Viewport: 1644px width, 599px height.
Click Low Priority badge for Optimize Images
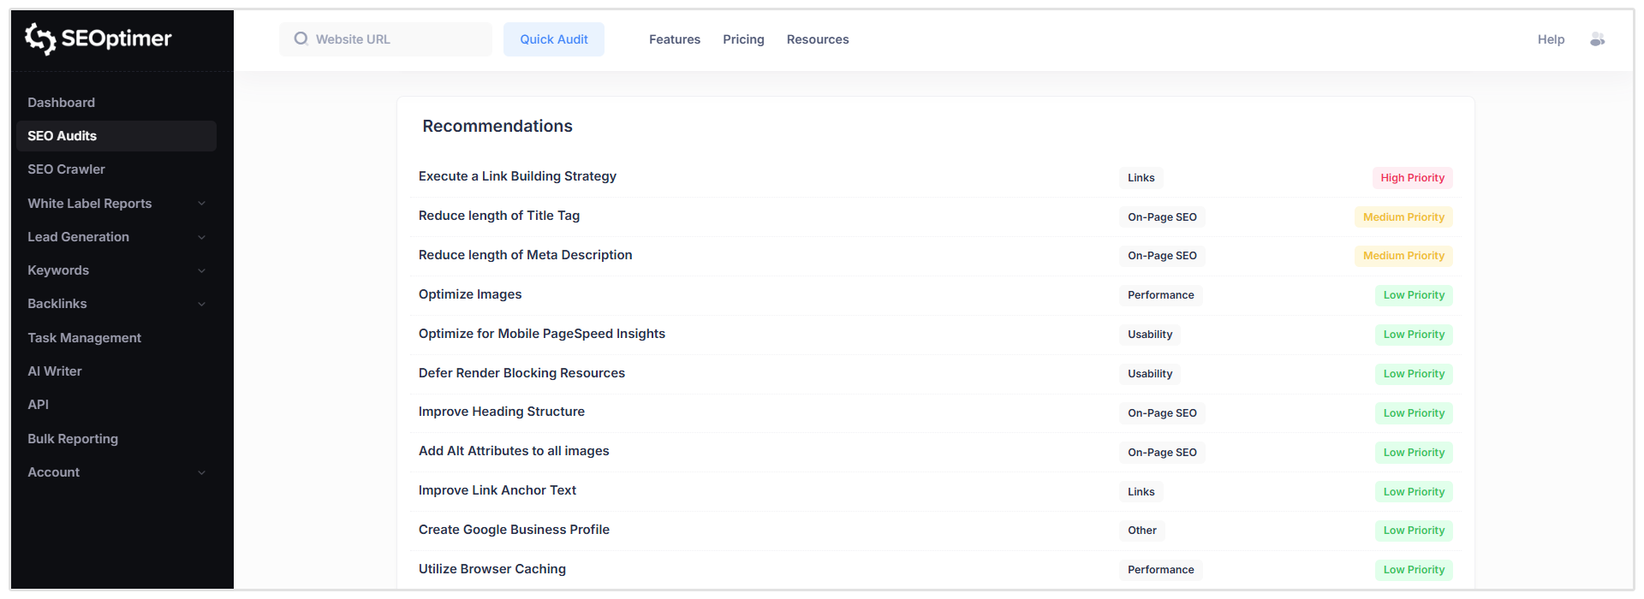pos(1414,295)
